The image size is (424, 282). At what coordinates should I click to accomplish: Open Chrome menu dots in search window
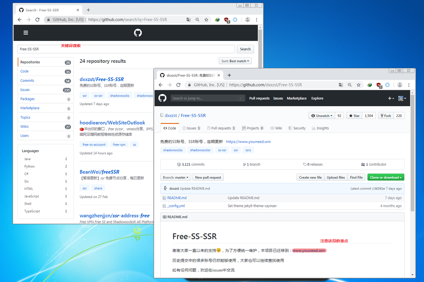[x=257, y=20]
